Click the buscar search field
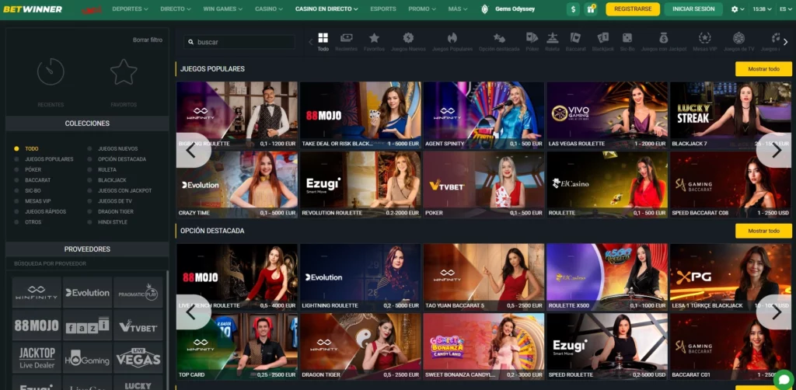Image resolution: width=796 pixels, height=390 pixels. click(239, 42)
